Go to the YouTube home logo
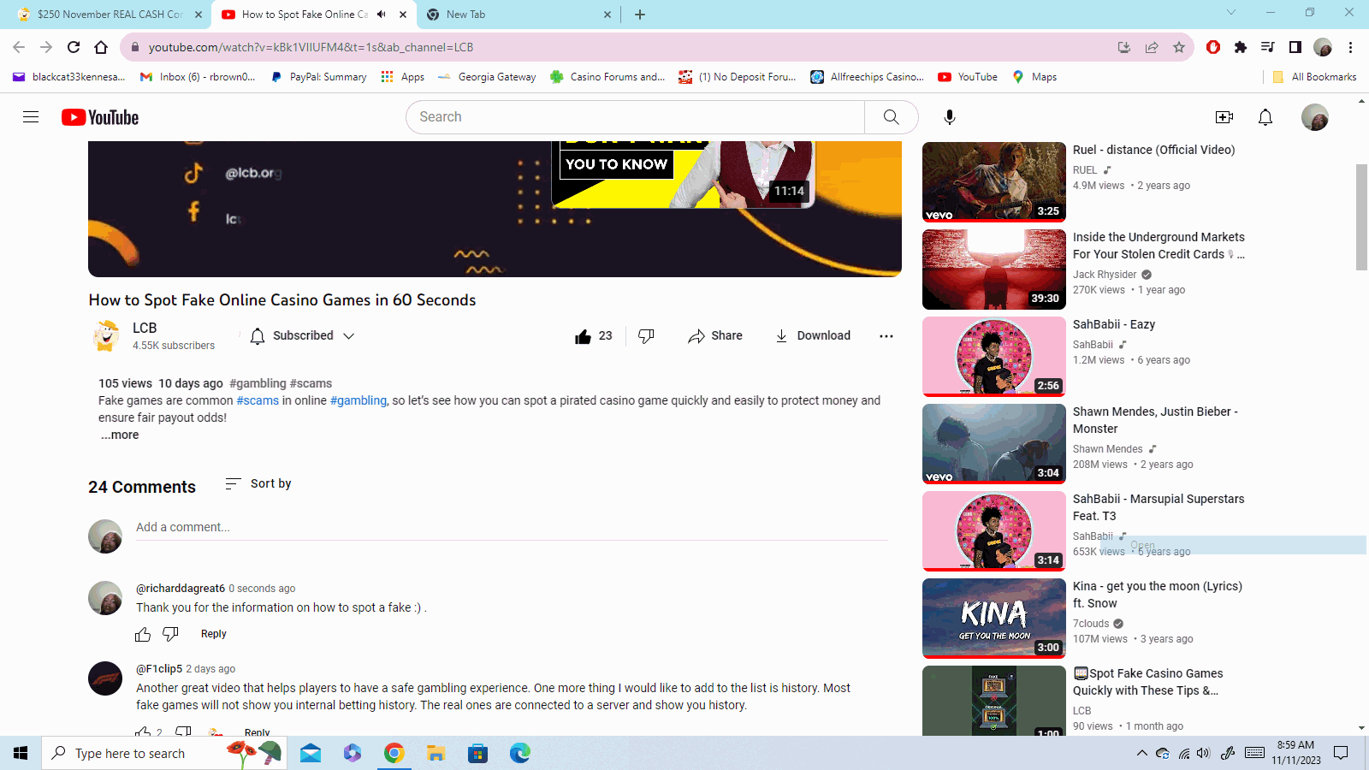 (100, 117)
